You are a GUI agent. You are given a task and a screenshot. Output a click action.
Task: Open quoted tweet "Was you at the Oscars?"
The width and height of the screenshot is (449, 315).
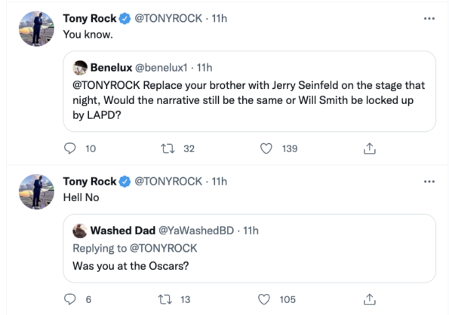[250, 249]
